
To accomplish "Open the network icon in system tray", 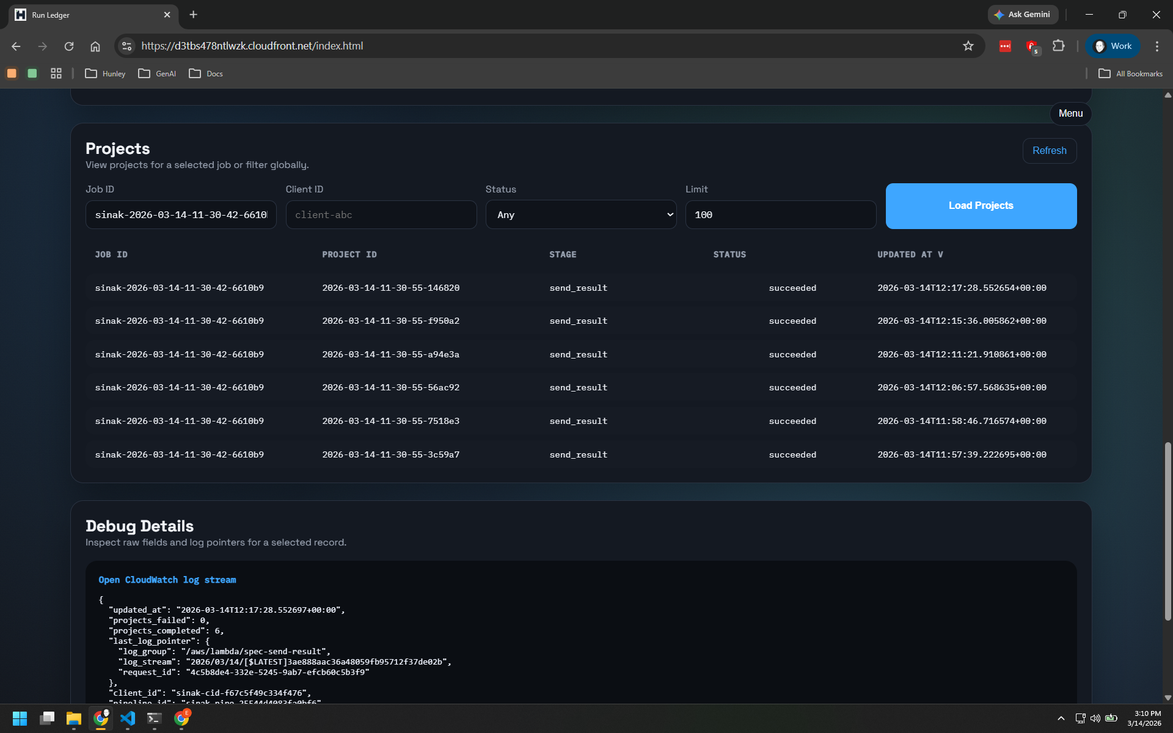I will [x=1080, y=718].
